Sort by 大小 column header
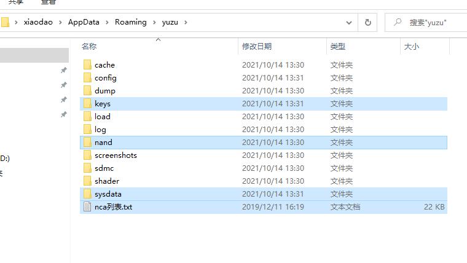The width and height of the screenshot is (467, 263). click(412, 47)
